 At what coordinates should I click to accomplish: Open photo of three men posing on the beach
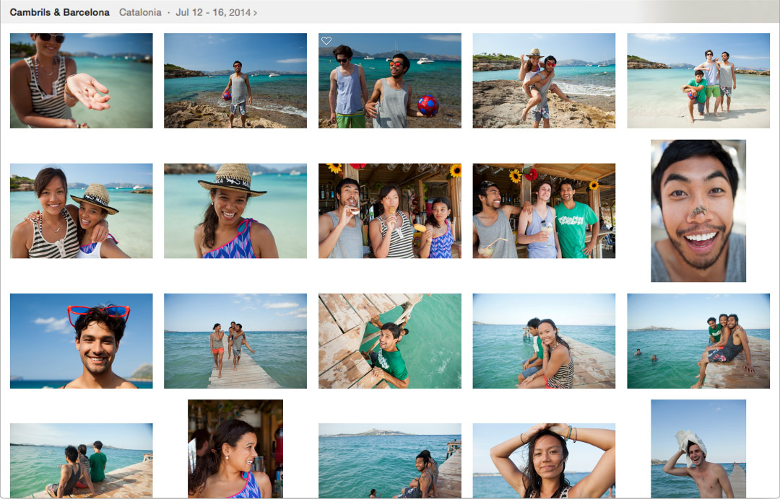(698, 81)
